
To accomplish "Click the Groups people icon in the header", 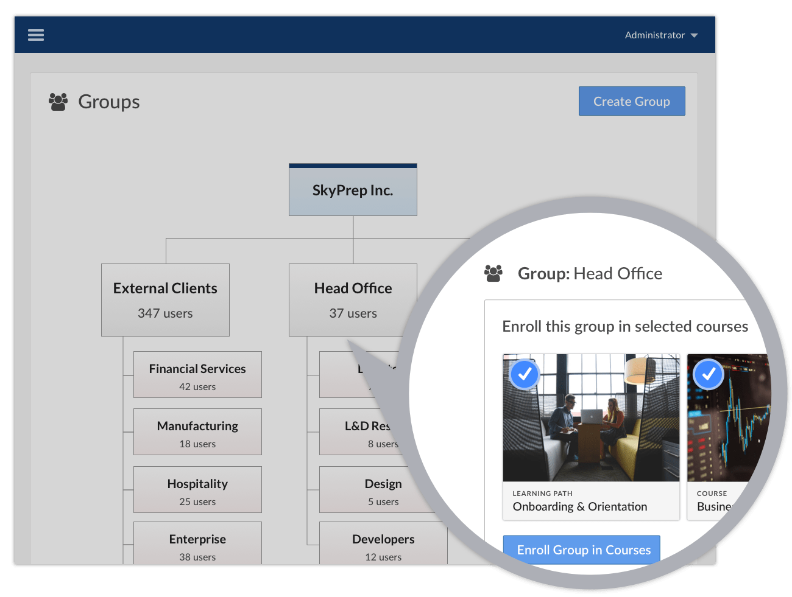I will pyautogui.click(x=58, y=102).
